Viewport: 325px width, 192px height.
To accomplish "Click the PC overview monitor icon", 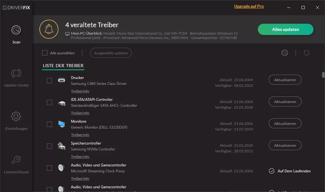I will (67, 34).
